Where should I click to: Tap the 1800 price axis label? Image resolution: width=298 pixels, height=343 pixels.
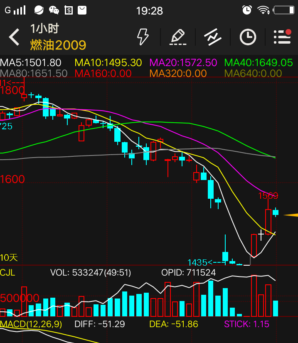tap(12, 90)
